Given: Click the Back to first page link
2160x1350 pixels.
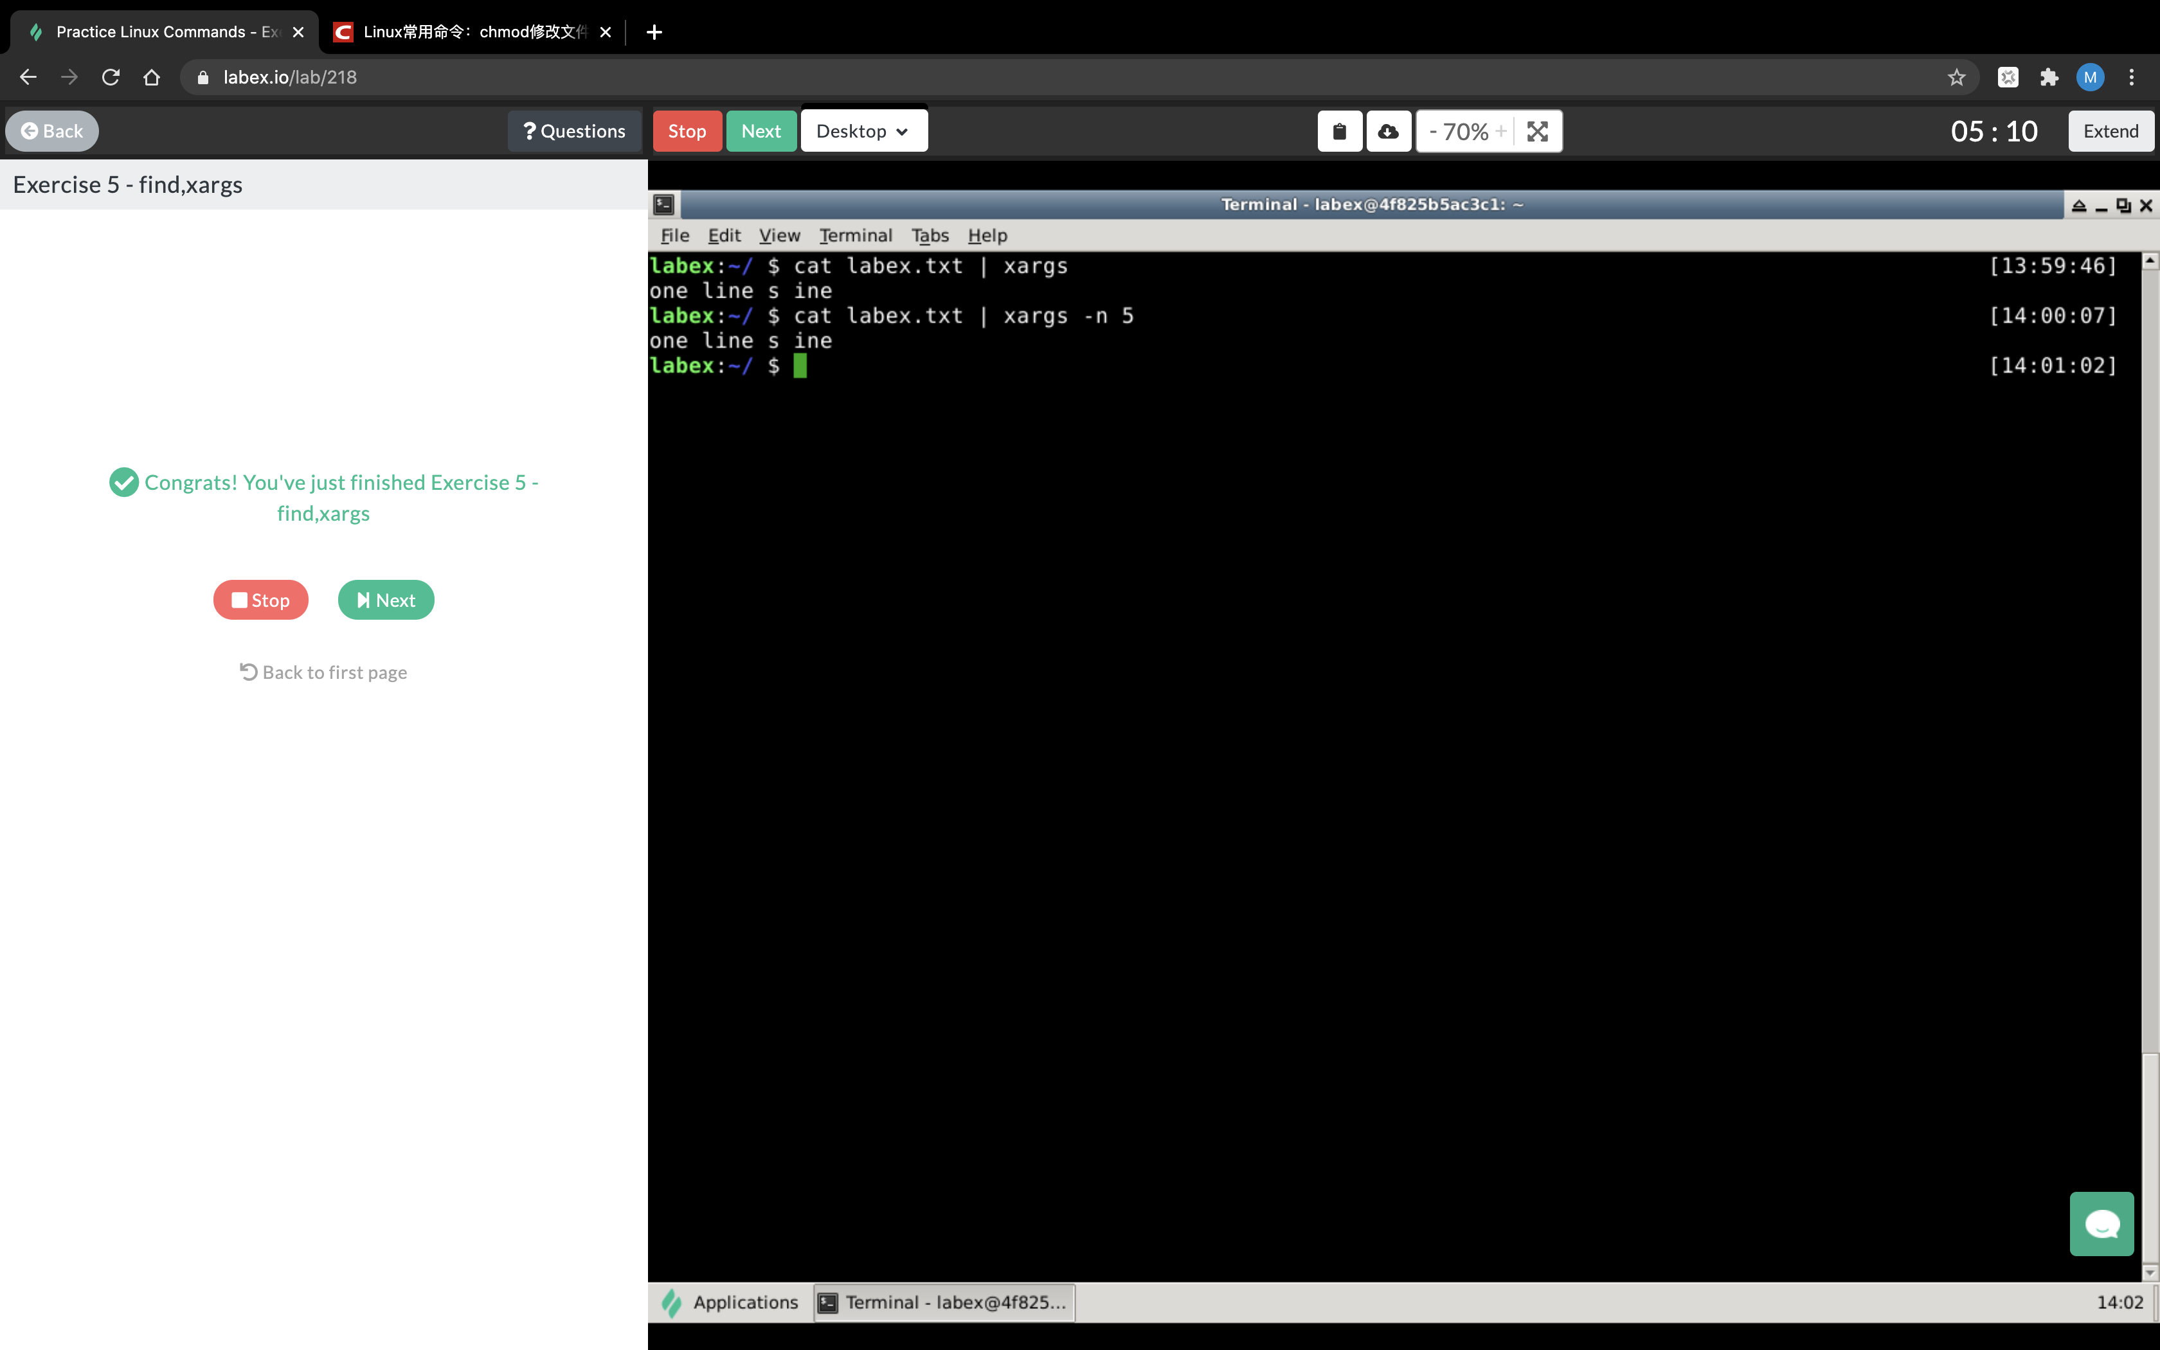Looking at the screenshot, I should pyautogui.click(x=323, y=672).
